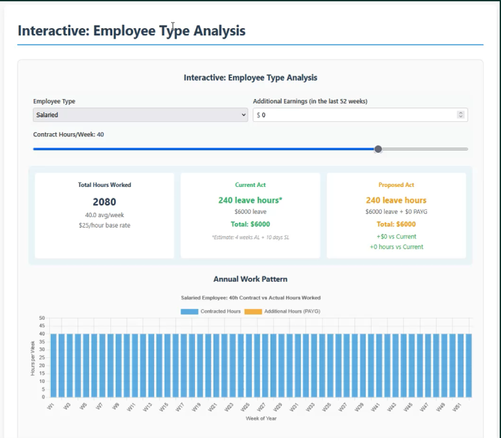Screen dimensions: 501x438
Task: Click the 'Week of Year' axis title
Action: [261, 418]
